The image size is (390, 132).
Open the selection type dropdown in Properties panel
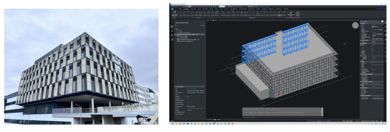[x=370, y=21]
